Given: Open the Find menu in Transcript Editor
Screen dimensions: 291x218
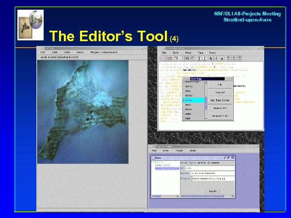Looking at the screenshot, I should pyautogui.click(x=188, y=52).
